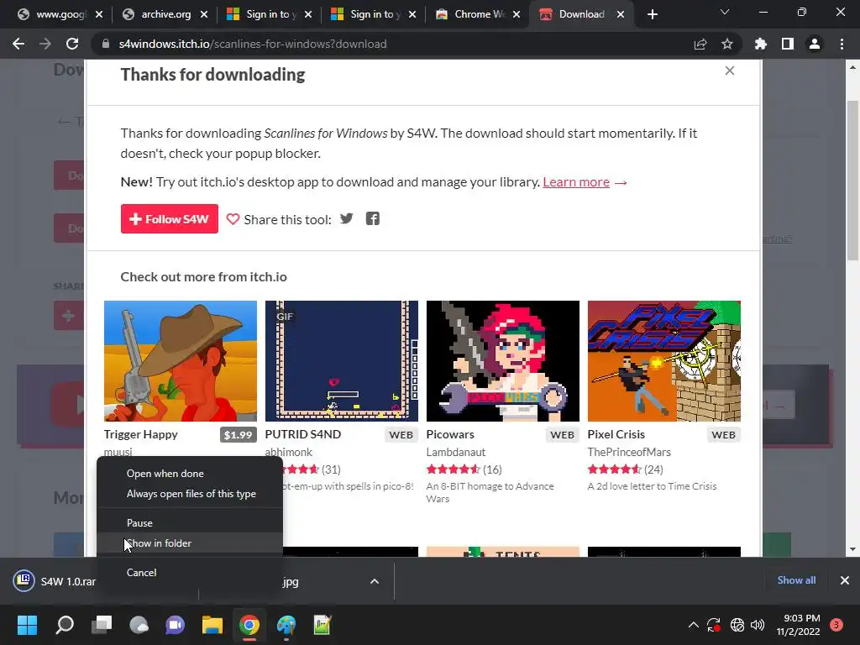This screenshot has width=860, height=645.
Task: Open the Extensions puzzle icon
Action: coord(761,44)
